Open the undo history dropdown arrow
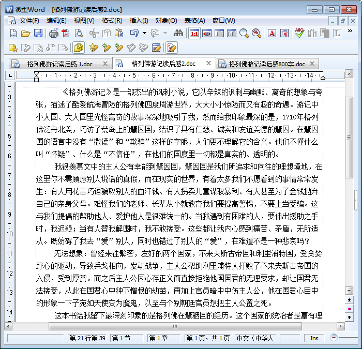362x349 pixels. coord(144,34)
